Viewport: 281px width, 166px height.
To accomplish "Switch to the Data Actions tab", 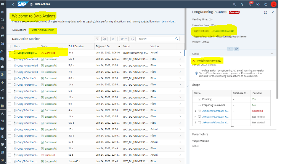I will pyautogui.click(x=19, y=29).
